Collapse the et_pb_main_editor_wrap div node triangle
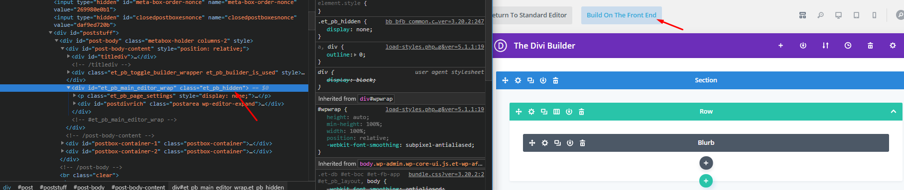The height and width of the screenshot is (190, 904). [68, 88]
